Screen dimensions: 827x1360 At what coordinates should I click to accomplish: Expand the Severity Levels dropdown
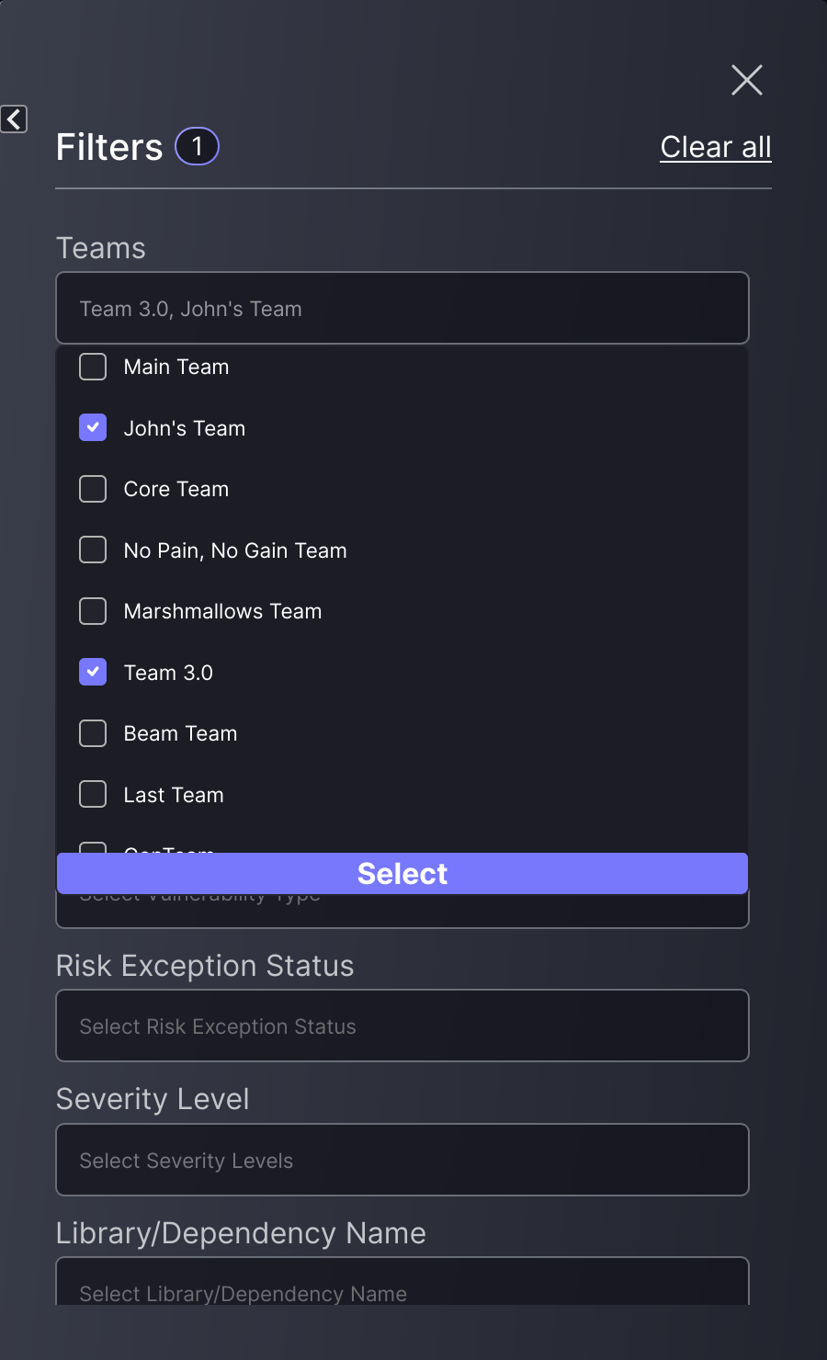pos(402,1161)
